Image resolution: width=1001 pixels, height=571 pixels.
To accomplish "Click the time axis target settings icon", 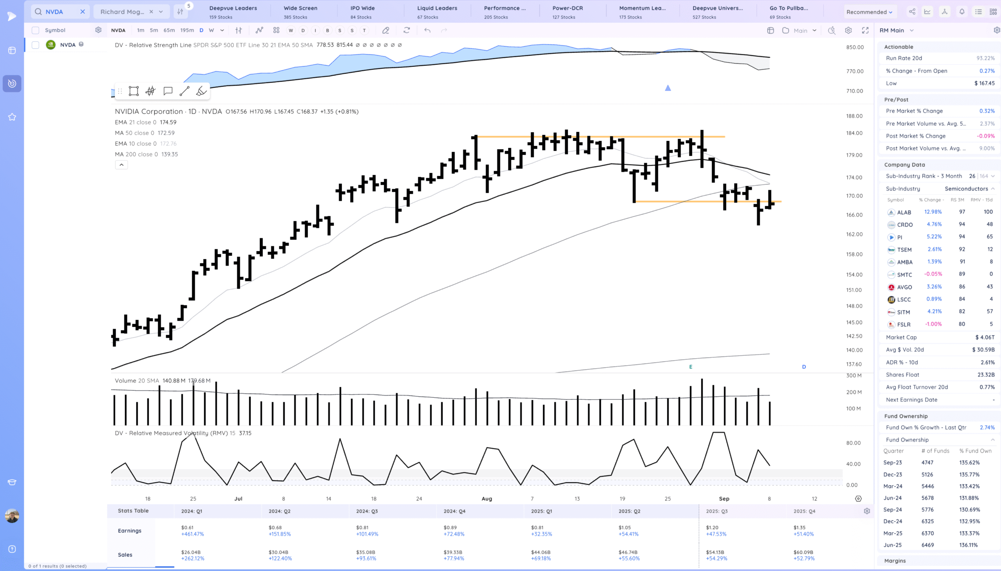I will (858, 499).
